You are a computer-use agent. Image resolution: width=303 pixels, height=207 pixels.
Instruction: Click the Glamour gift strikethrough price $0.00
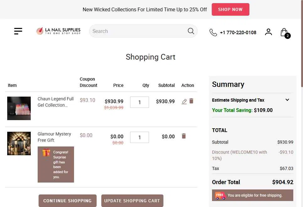(118, 143)
